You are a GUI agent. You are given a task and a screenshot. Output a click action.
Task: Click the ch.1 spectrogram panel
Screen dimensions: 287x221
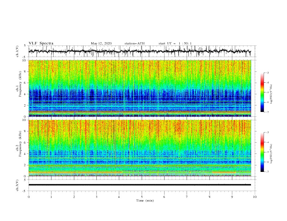pyautogui.click(x=140, y=88)
